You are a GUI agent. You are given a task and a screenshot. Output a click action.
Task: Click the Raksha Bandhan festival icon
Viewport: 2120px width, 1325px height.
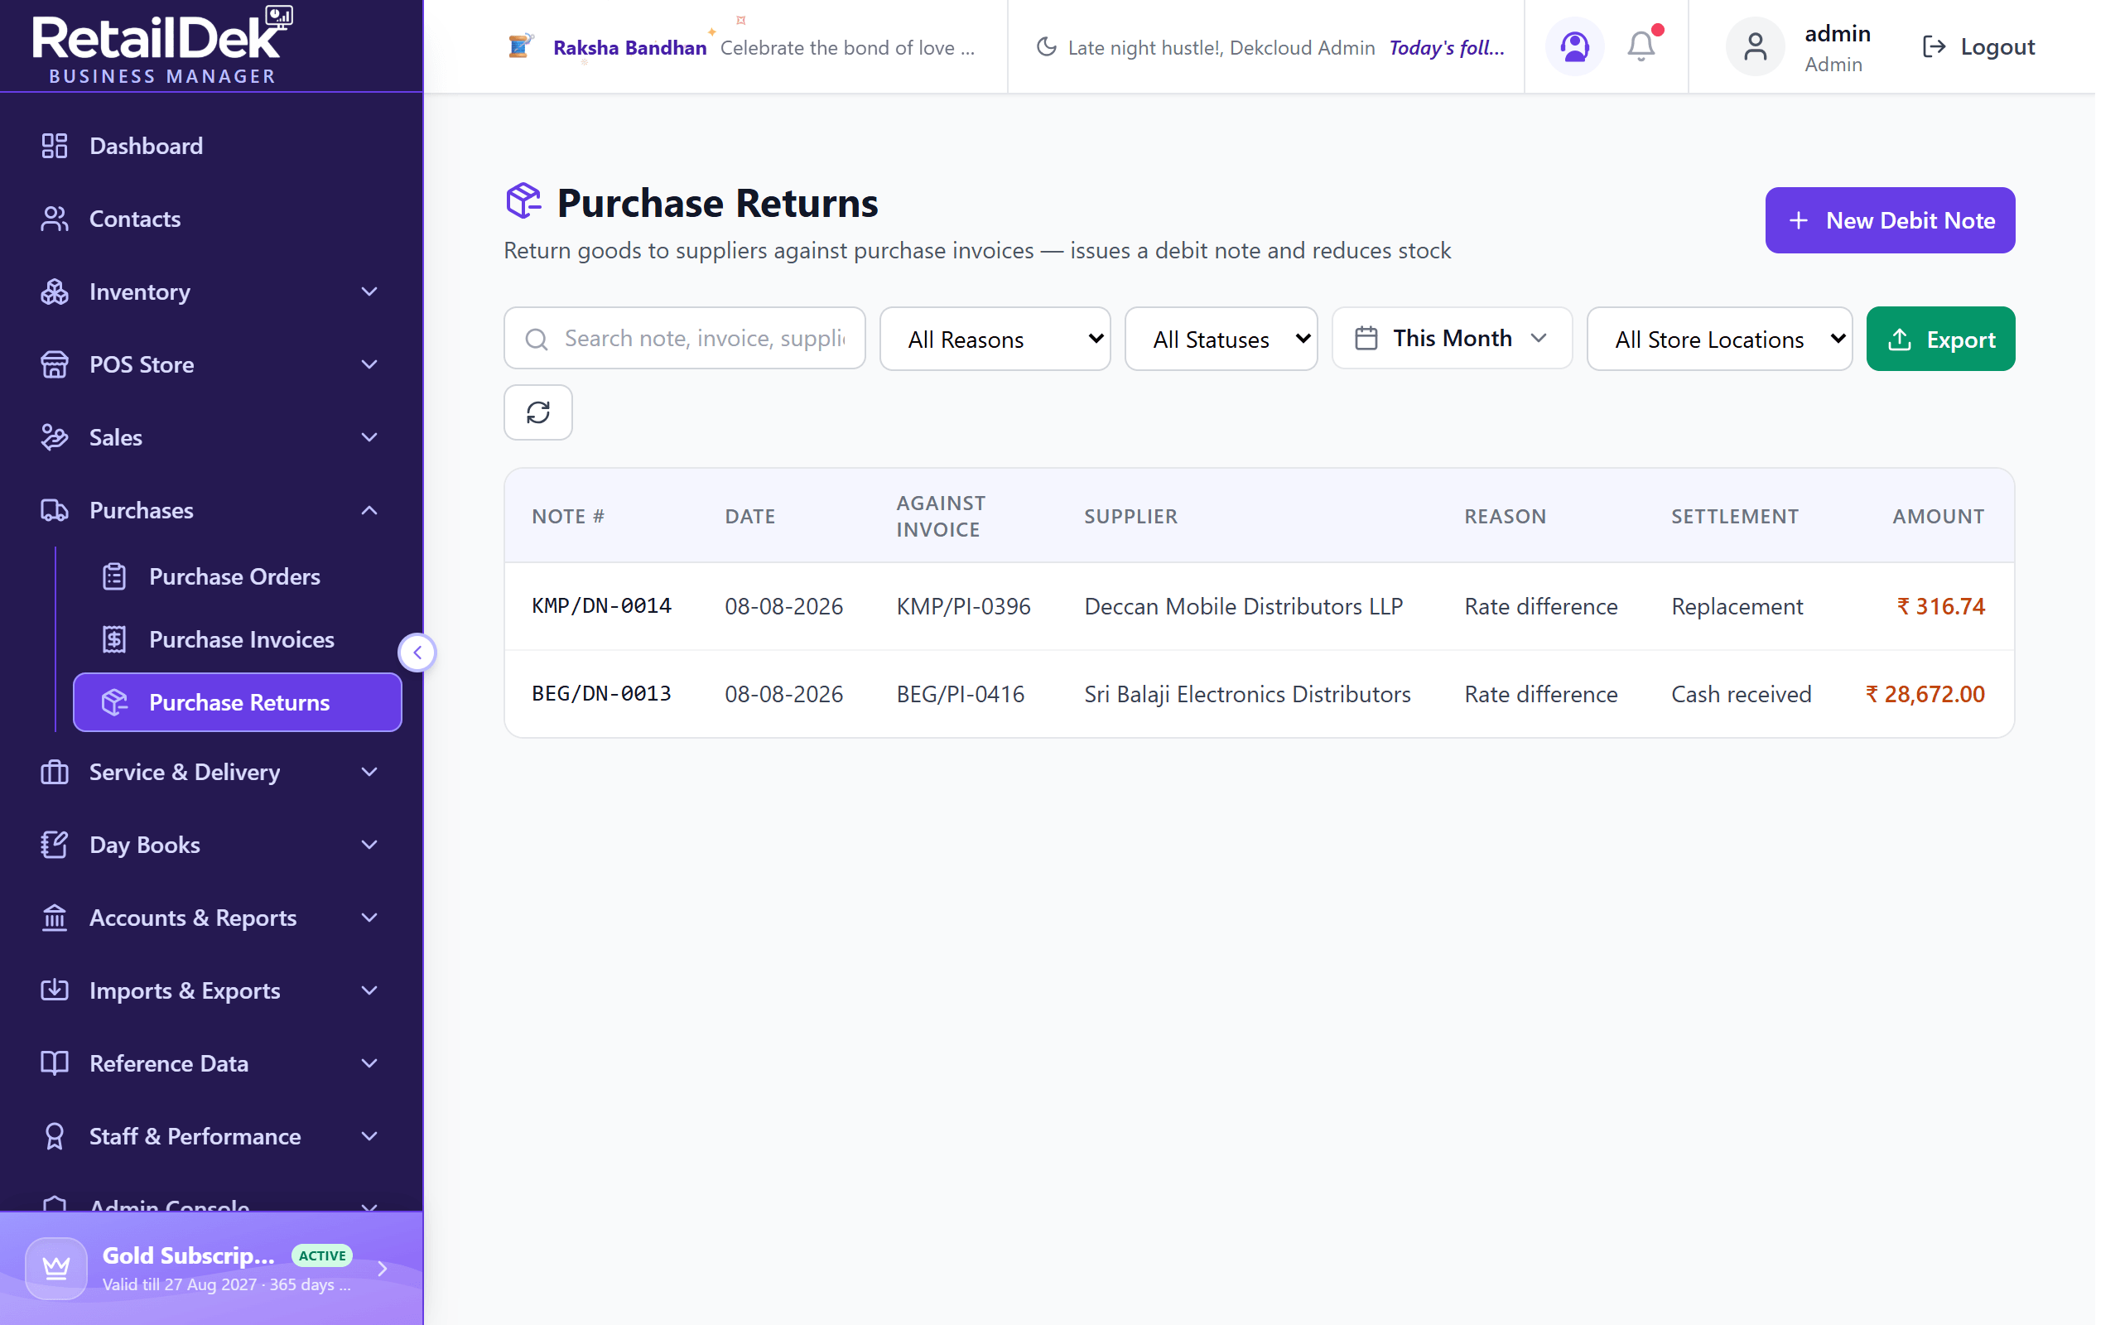(520, 46)
